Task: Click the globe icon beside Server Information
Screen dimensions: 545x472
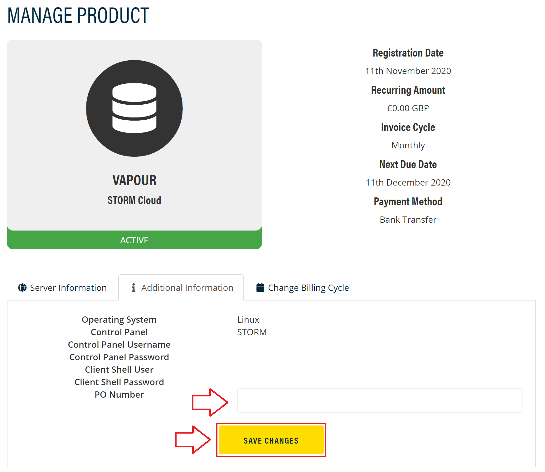Action: [x=22, y=287]
